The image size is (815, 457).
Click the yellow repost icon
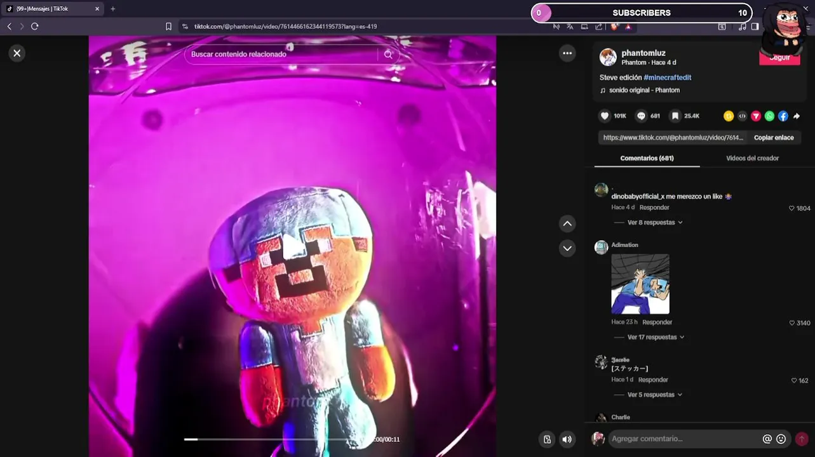729,116
